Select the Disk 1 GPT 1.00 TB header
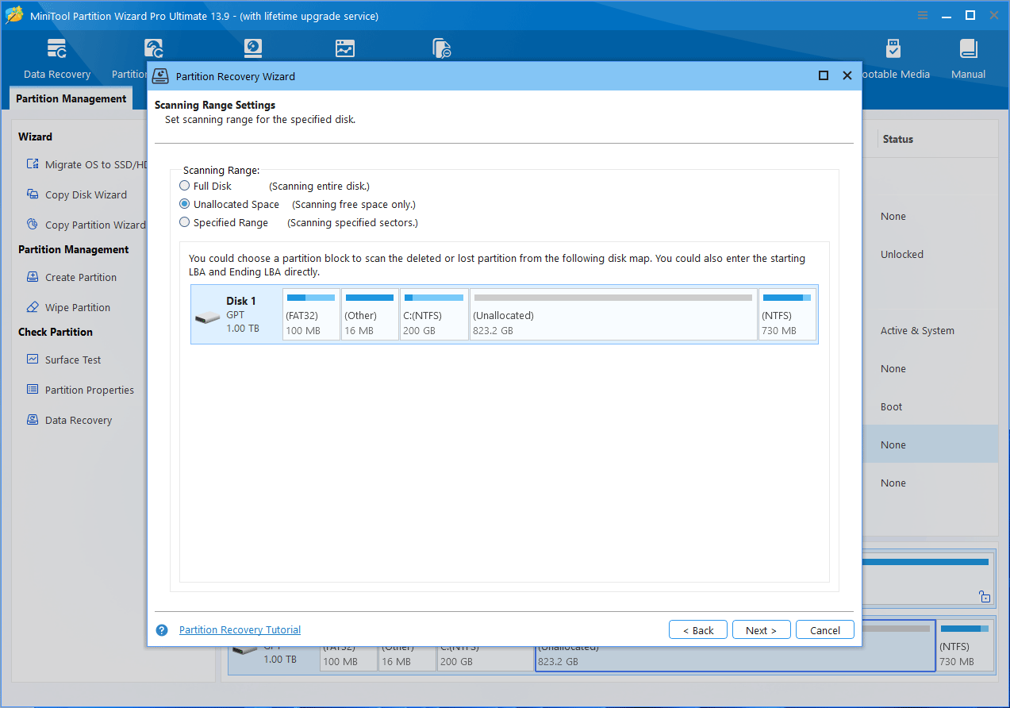Image resolution: width=1010 pixels, height=708 pixels. (x=236, y=314)
